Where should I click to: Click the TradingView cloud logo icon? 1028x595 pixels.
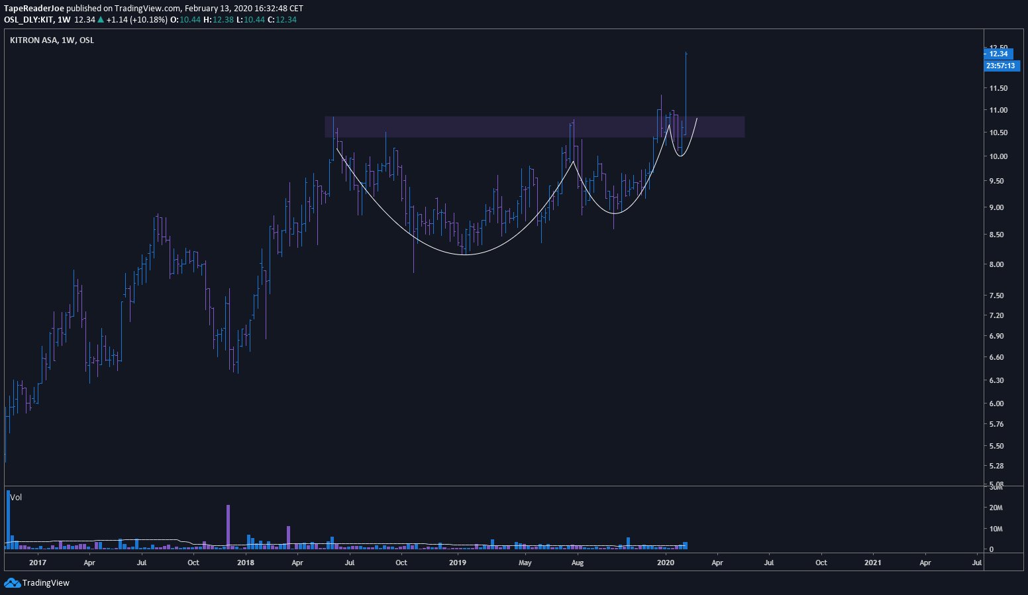(12, 583)
